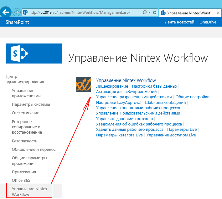Open the 'Управление доступом Live' link
This screenshot has width=222, height=199.
tap(171, 135)
